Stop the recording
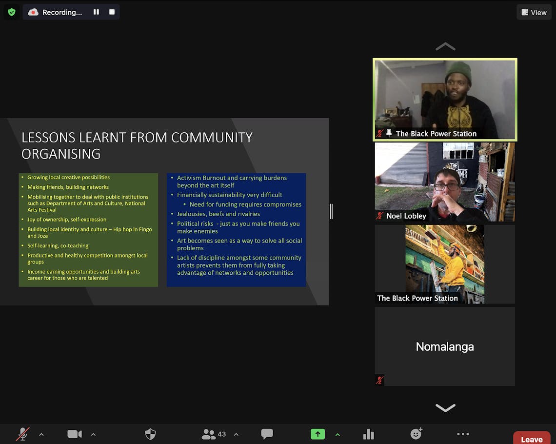The image size is (556, 444). (112, 12)
